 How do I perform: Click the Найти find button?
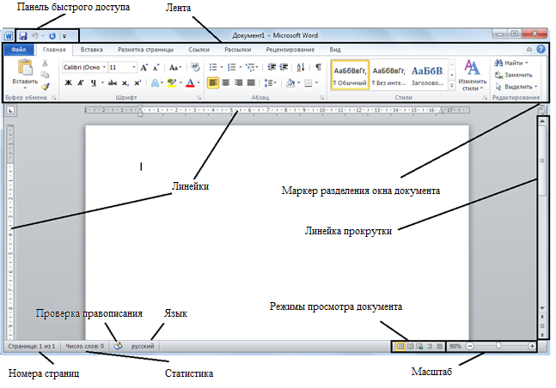511,63
